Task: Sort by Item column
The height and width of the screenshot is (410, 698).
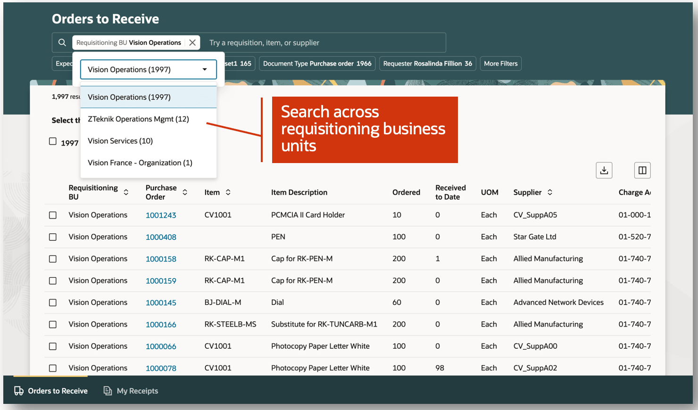Action: pos(228,192)
